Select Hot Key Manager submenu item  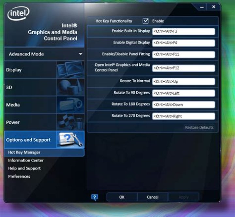(44, 152)
